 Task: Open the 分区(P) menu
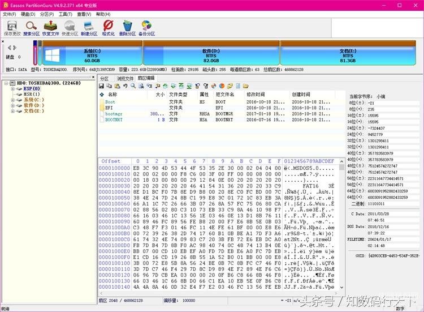point(47,14)
